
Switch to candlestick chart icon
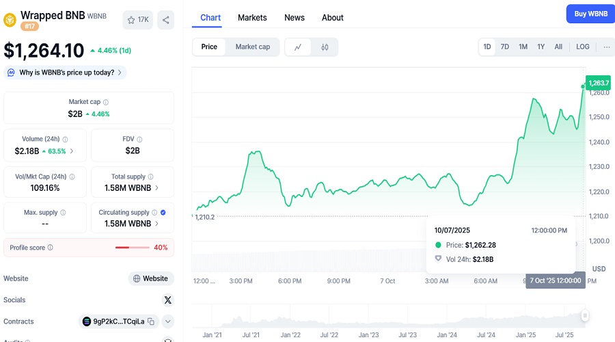tap(325, 47)
